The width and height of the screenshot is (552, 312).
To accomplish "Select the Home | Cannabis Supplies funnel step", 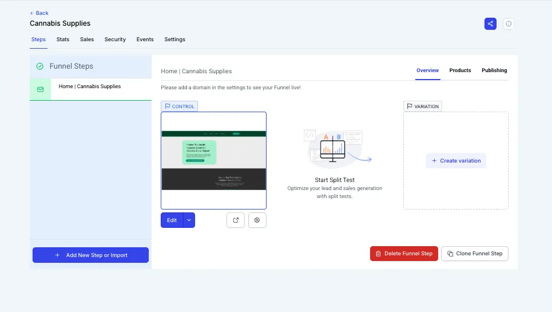I will pyautogui.click(x=90, y=89).
